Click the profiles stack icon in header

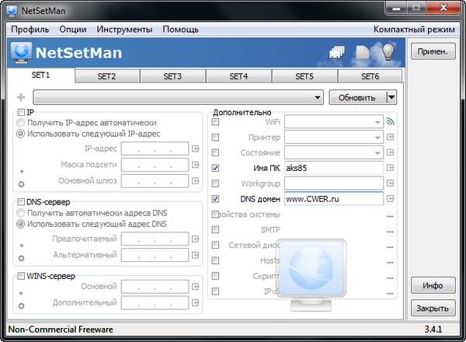[x=337, y=53]
